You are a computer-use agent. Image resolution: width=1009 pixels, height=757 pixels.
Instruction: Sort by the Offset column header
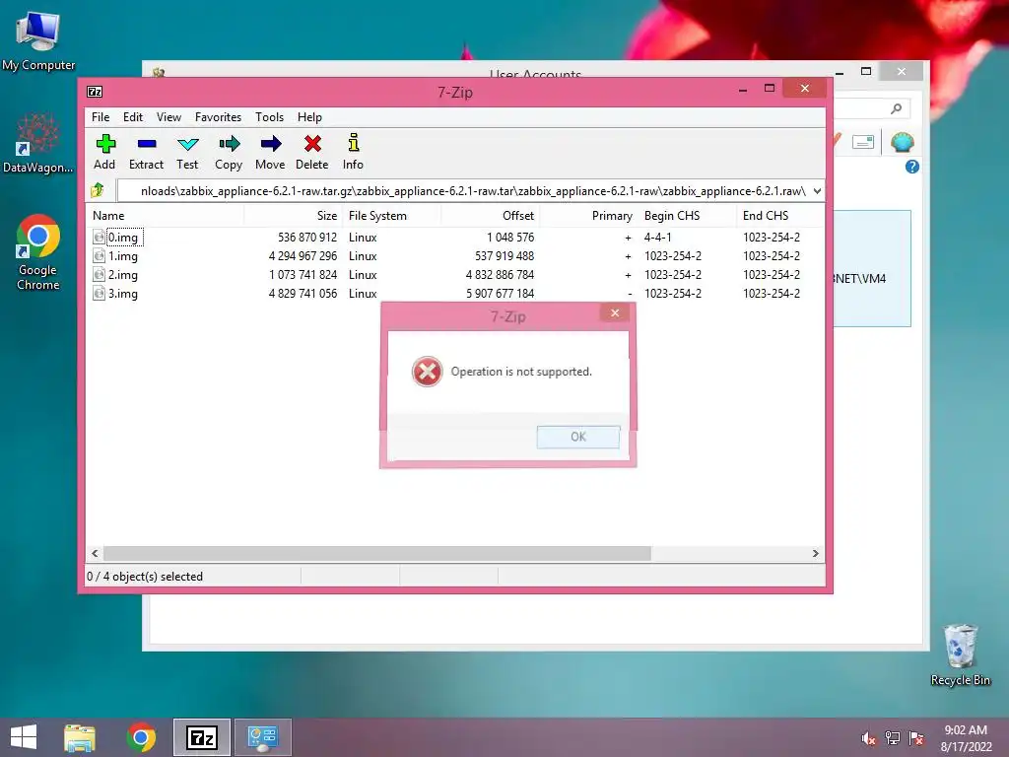click(491, 216)
